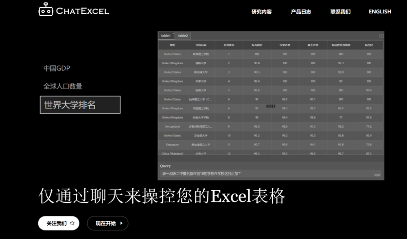Click the ChatExcel robot logo icon

pos(46,10)
